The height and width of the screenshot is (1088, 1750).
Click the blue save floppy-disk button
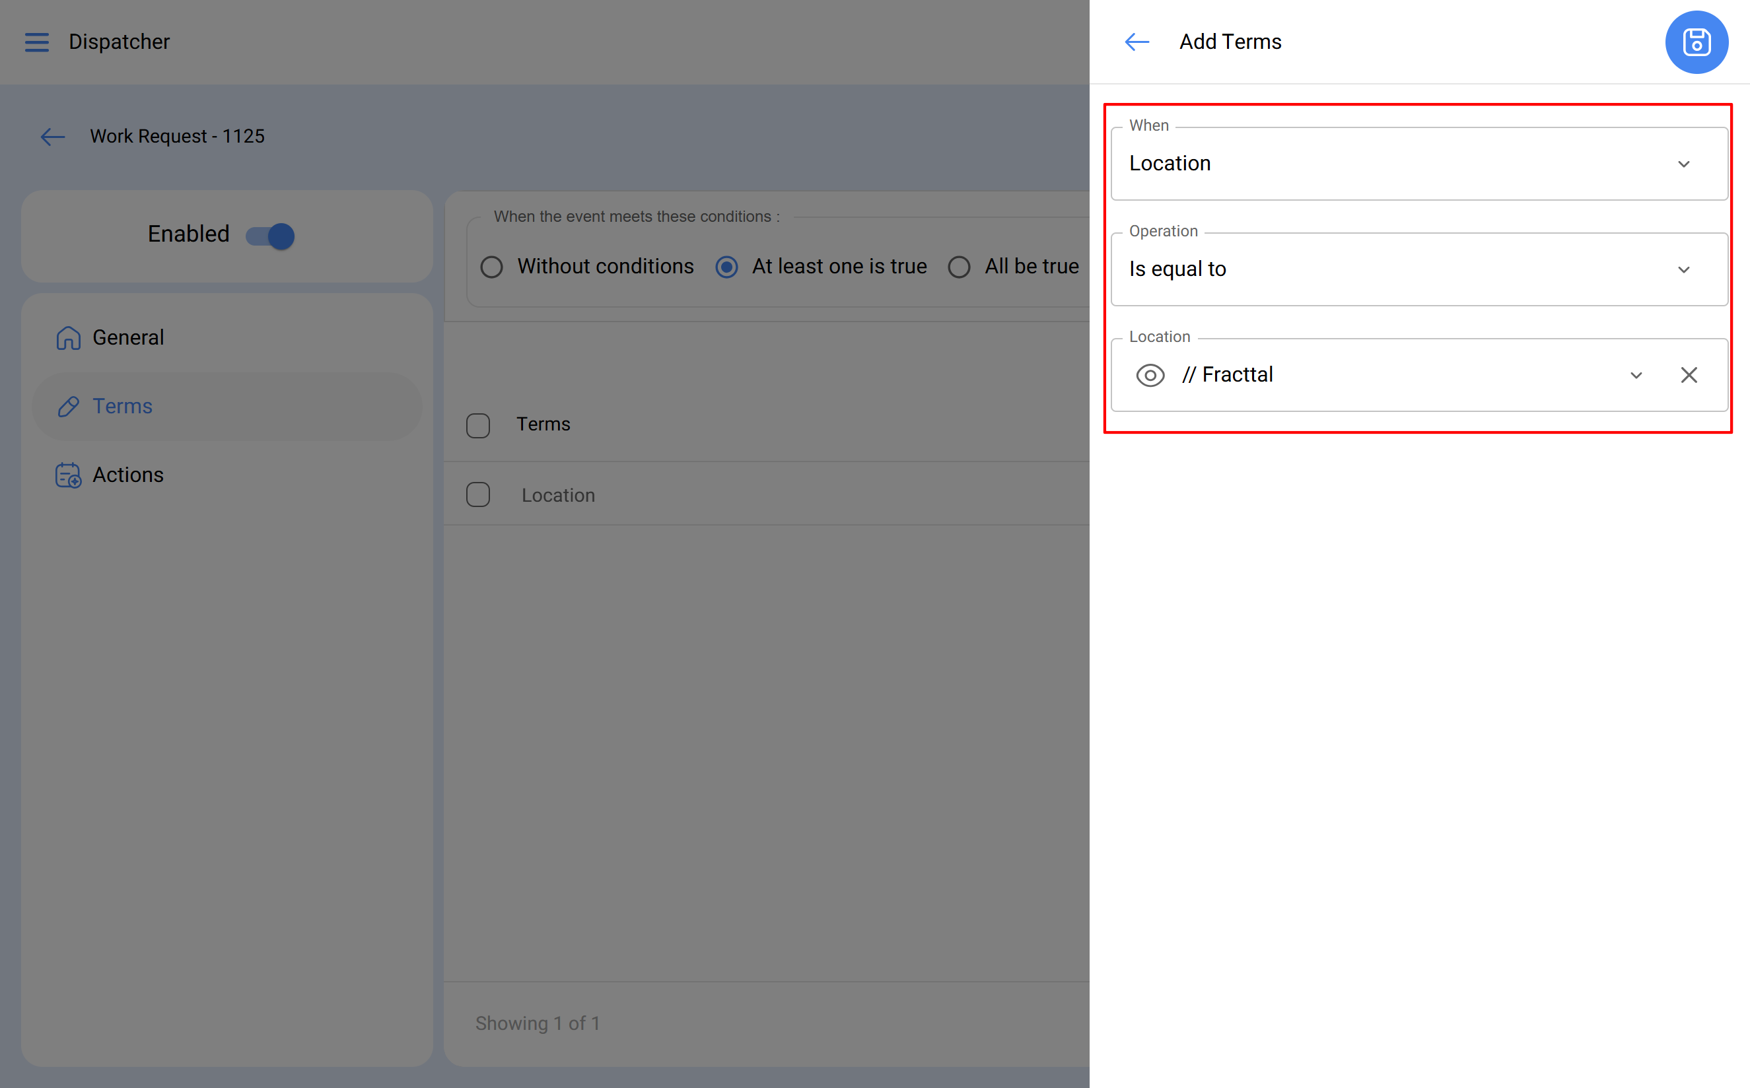tap(1696, 42)
